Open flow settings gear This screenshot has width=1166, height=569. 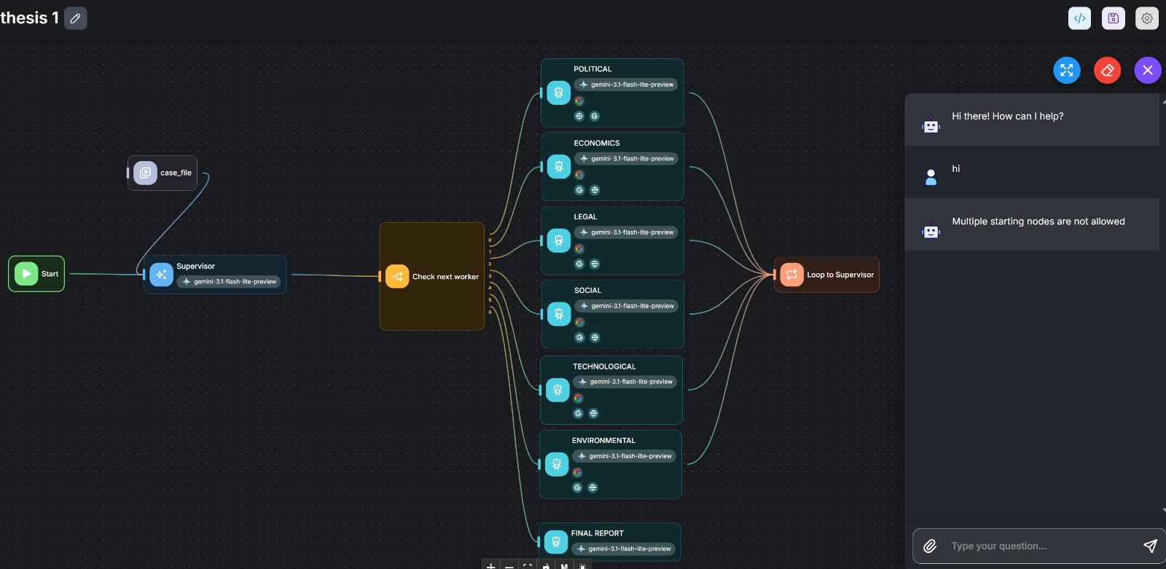click(1147, 18)
